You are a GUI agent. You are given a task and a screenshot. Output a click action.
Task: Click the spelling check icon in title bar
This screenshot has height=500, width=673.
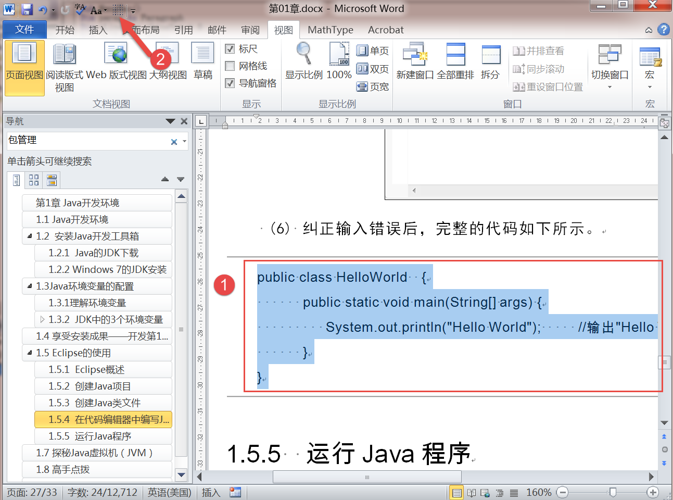[x=80, y=9]
